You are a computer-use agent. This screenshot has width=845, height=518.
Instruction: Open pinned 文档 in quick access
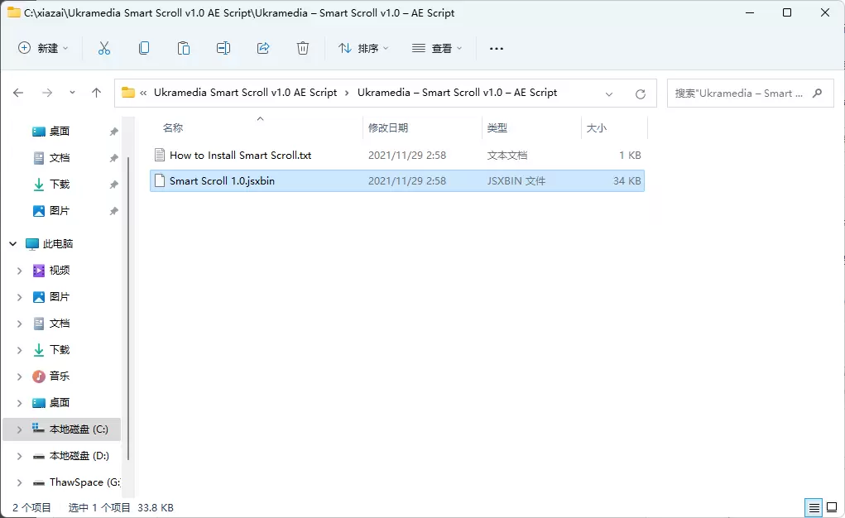pos(60,158)
